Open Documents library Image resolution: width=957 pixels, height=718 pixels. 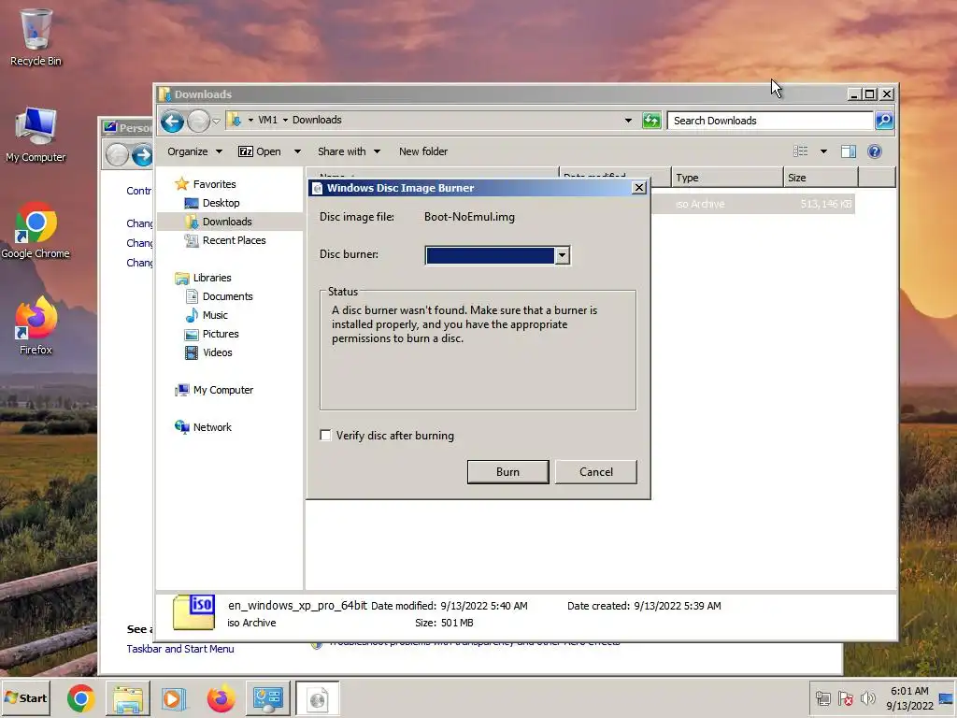coord(227,296)
